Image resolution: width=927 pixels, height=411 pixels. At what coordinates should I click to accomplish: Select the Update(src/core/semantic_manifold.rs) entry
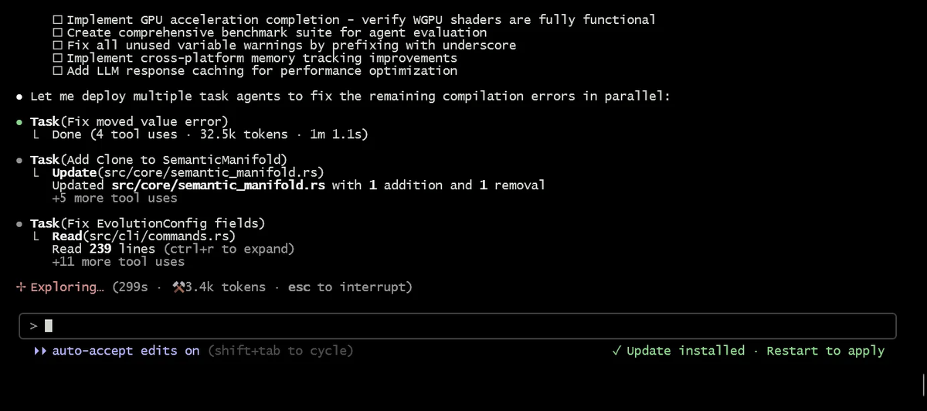(x=188, y=172)
